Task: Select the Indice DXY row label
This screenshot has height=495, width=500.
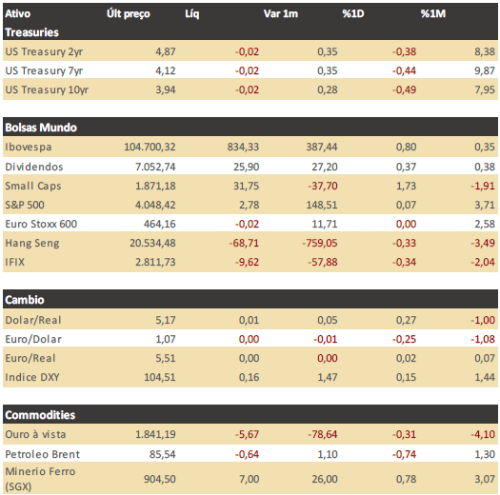Action: click(x=32, y=377)
